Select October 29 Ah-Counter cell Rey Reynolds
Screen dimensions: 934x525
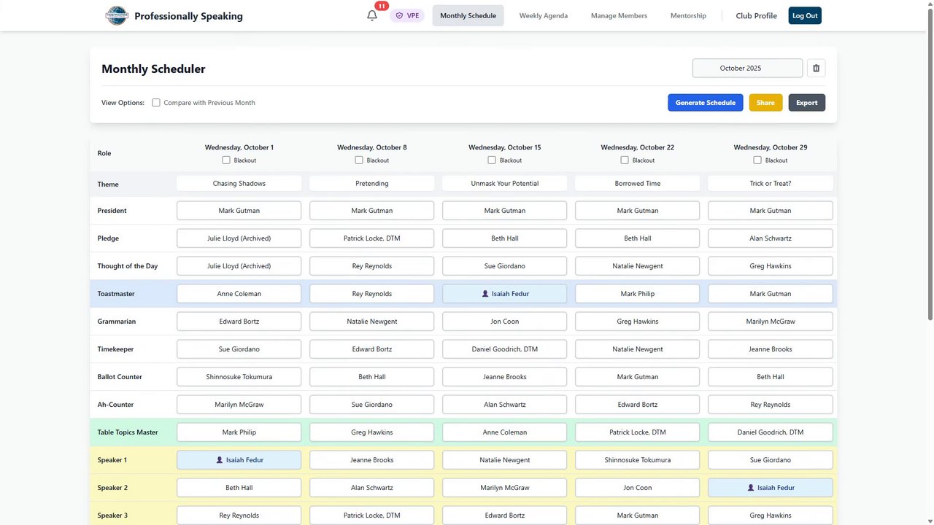[x=771, y=405]
